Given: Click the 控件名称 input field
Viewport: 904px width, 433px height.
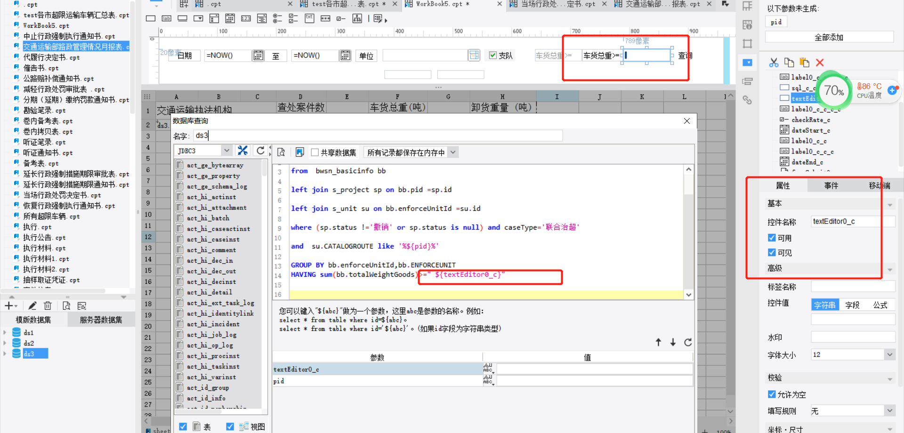Looking at the screenshot, I should (853, 221).
